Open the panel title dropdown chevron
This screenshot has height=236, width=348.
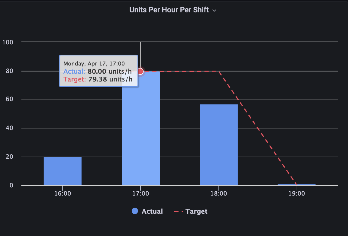coord(214,10)
